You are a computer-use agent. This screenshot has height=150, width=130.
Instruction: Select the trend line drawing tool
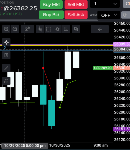tap(6, 68)
